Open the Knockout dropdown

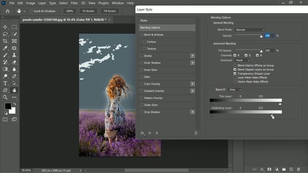243,60
